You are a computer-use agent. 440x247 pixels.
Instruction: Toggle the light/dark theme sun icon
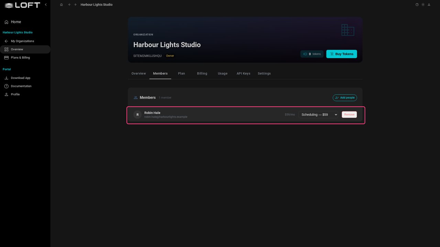[x=423, y=5]
